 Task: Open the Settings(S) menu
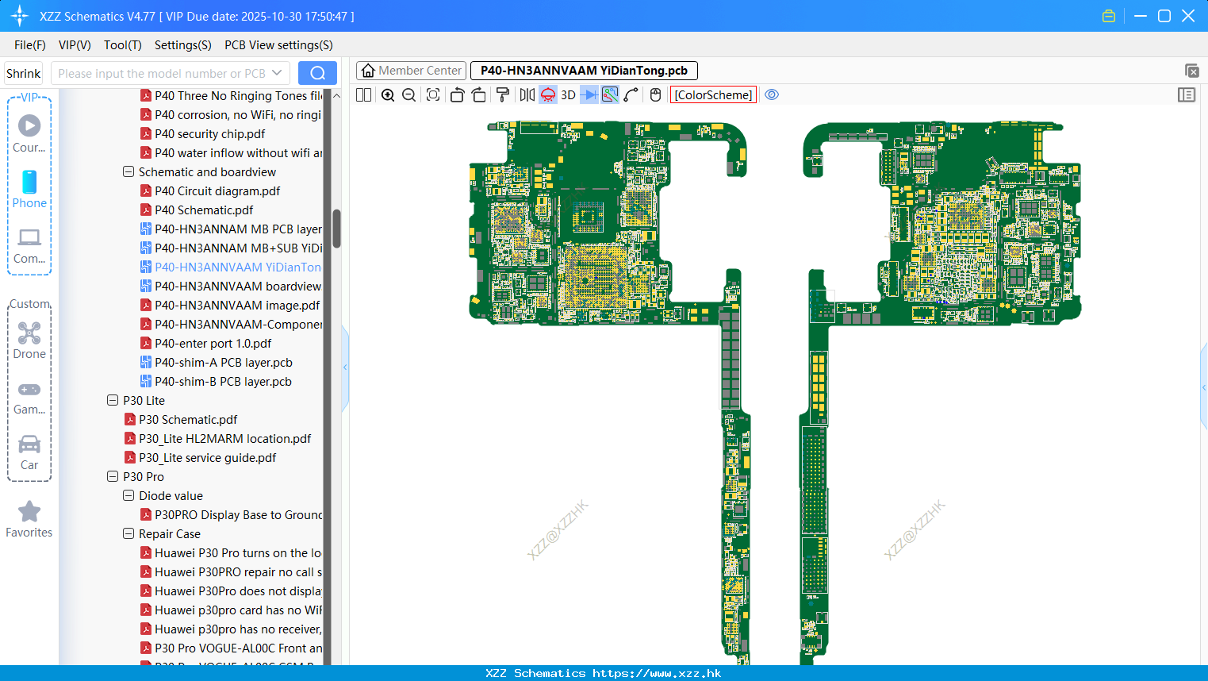point(183,45)
